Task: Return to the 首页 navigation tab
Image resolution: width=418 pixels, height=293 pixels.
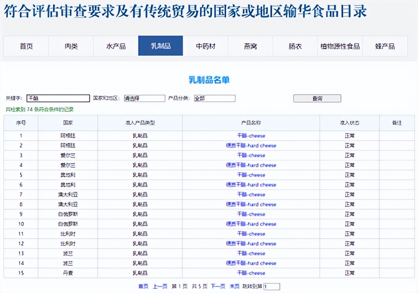Action: pyautogui.click(x=25, y=46)
